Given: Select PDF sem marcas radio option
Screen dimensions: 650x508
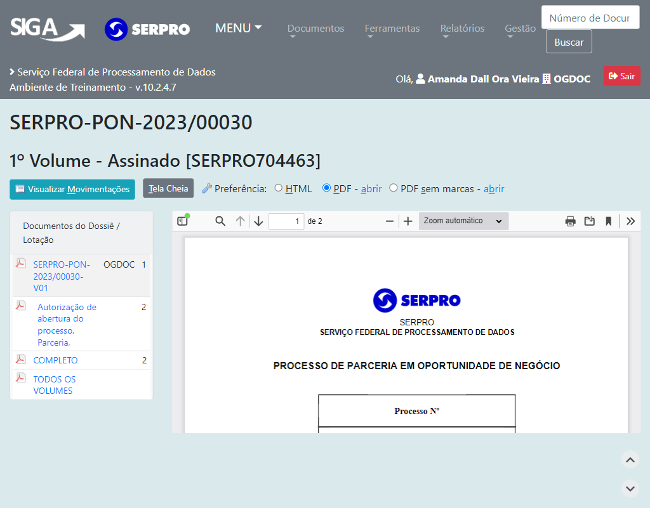Looking at the screenshot, I should [394, 188].
